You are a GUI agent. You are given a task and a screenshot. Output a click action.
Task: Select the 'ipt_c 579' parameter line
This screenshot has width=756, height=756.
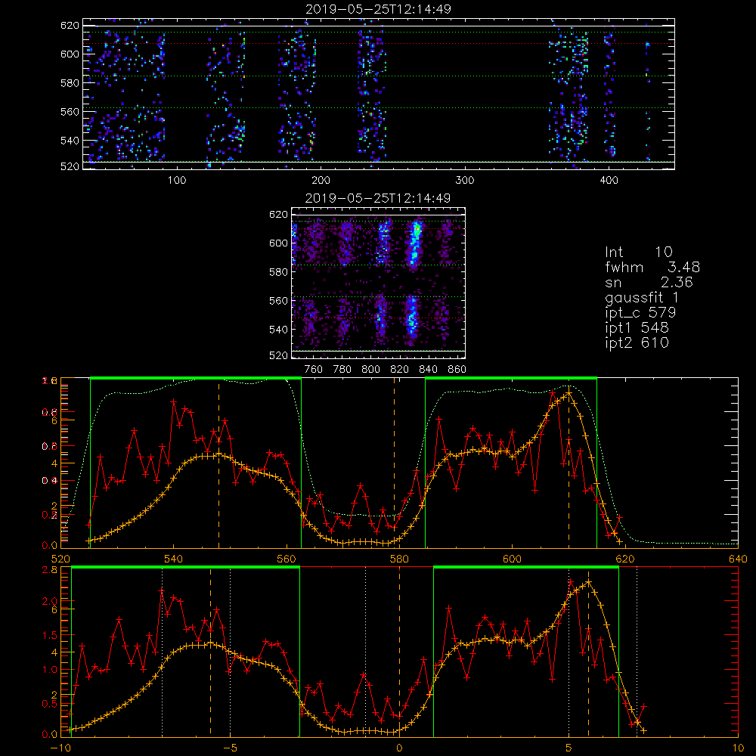(x=640, y=312)
